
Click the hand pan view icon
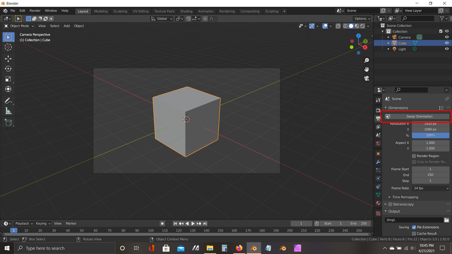click(367, 69)
